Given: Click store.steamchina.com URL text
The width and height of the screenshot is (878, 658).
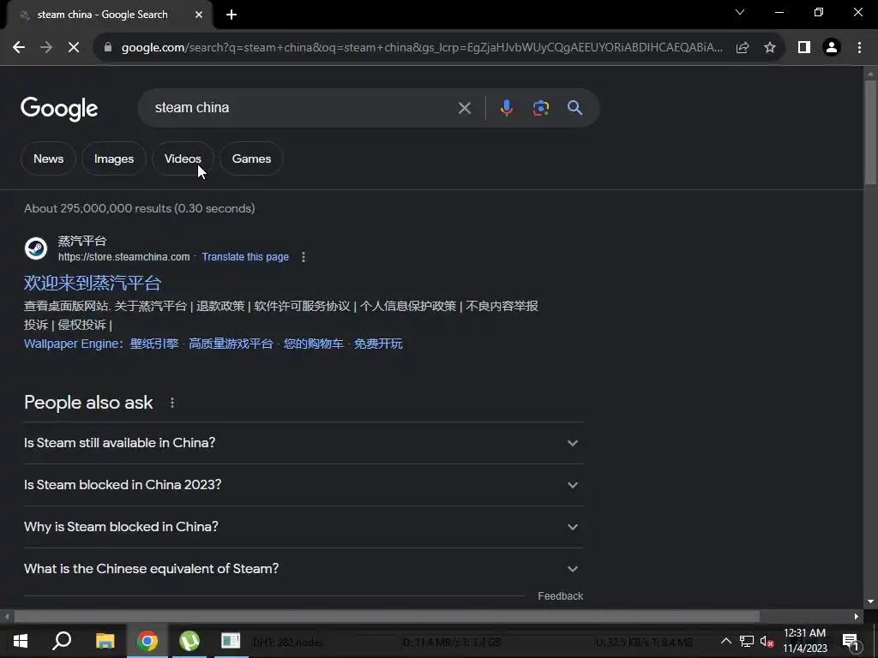Looking at the screenshot, I should coord(123,257).
